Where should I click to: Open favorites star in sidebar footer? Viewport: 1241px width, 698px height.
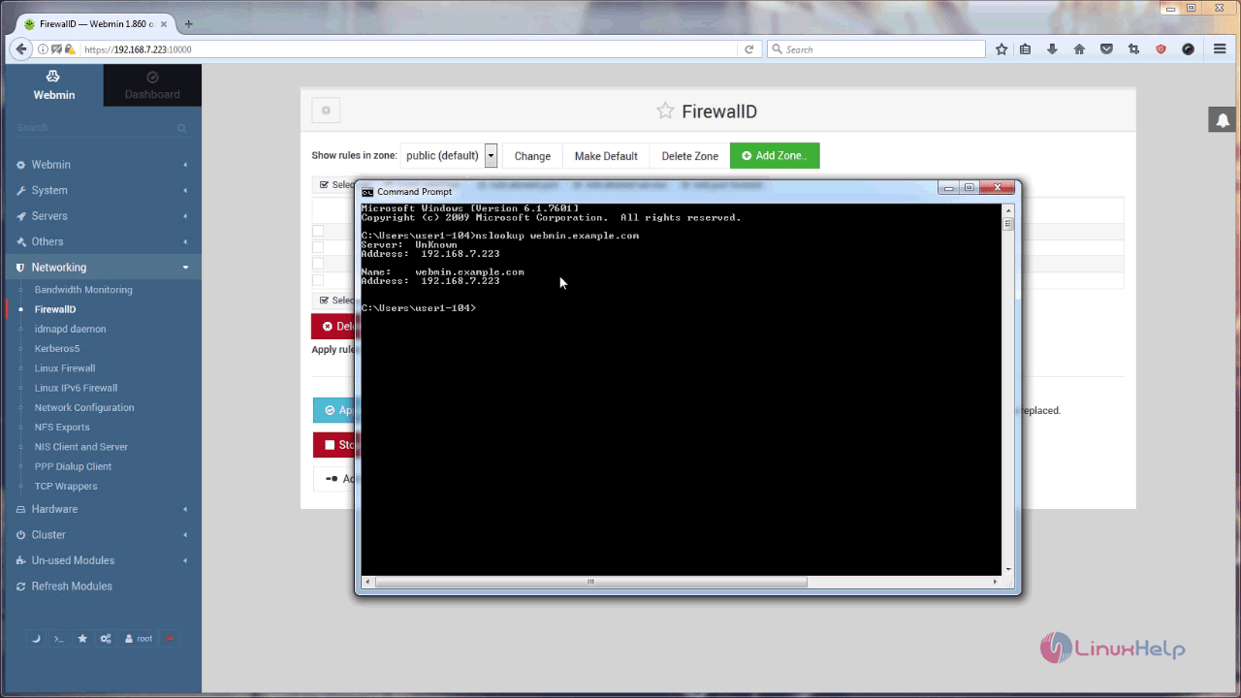click(x=82, y=639)
